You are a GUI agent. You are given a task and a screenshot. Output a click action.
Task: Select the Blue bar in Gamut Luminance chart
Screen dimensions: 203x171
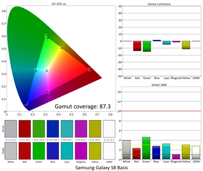pos(157,40)
